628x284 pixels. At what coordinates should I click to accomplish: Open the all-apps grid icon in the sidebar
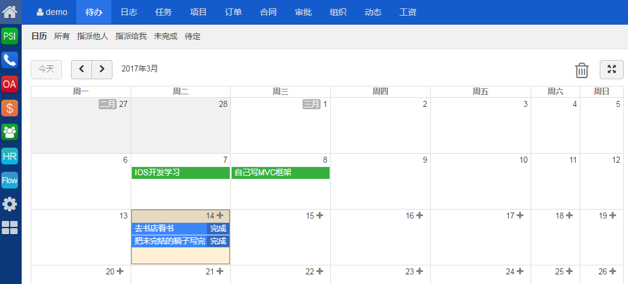(x=10, y=228)
